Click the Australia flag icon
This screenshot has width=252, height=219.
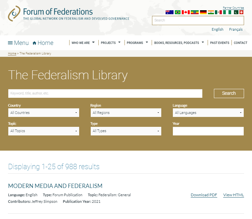(170, 12)
